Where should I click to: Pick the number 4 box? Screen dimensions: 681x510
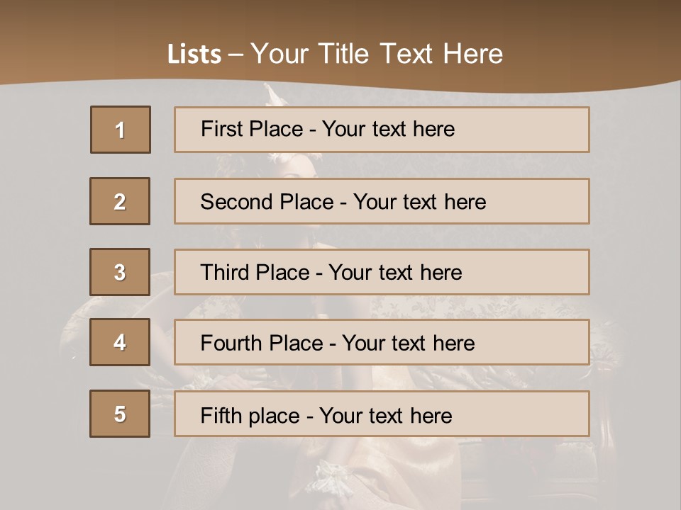120,342
